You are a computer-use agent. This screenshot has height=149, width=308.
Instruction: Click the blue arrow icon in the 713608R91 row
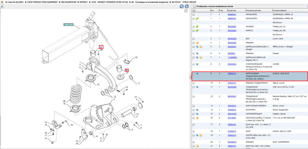pyautogui.click(x=197, y=58)
